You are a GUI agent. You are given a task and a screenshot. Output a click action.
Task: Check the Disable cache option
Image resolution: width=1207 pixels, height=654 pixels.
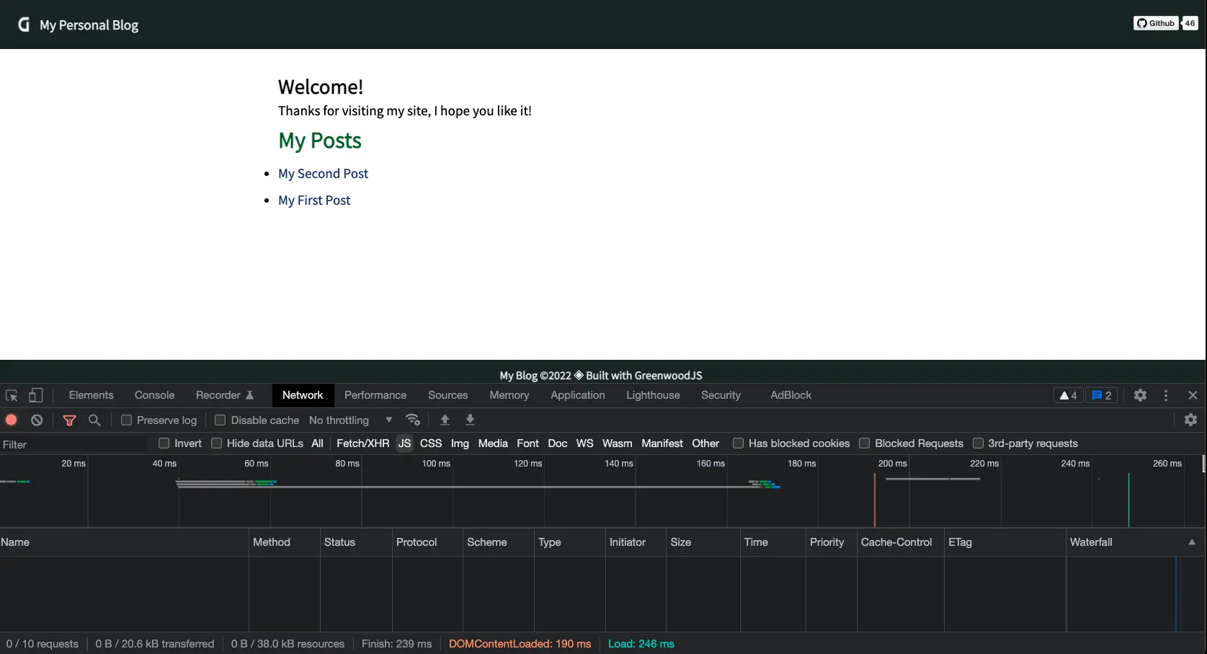point(221,420)
